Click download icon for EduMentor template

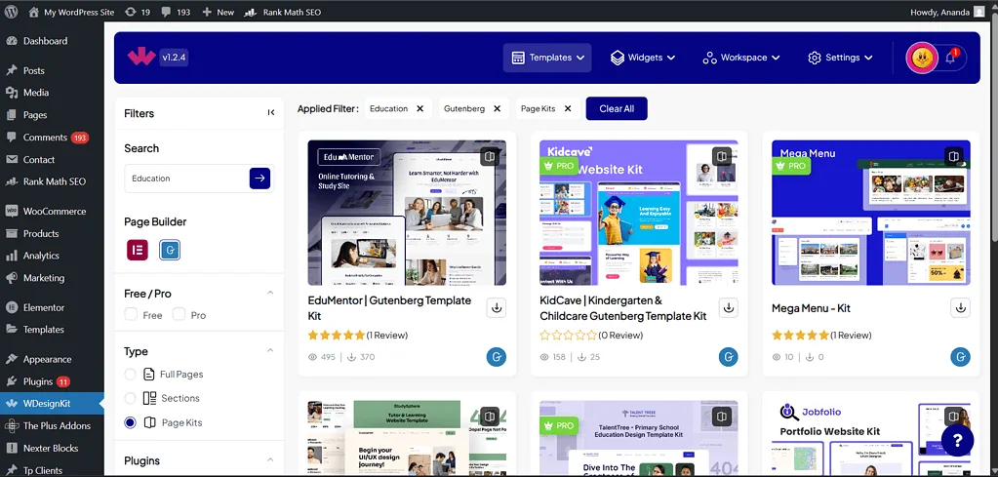pyautogui.click(x=497, y=307)
